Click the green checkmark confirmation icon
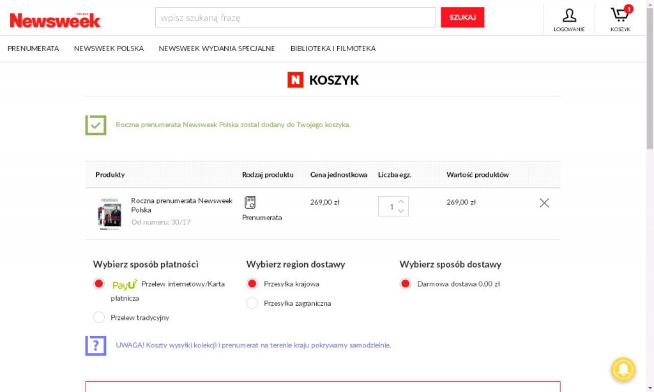654x392 pixels. tap(96, 125)
